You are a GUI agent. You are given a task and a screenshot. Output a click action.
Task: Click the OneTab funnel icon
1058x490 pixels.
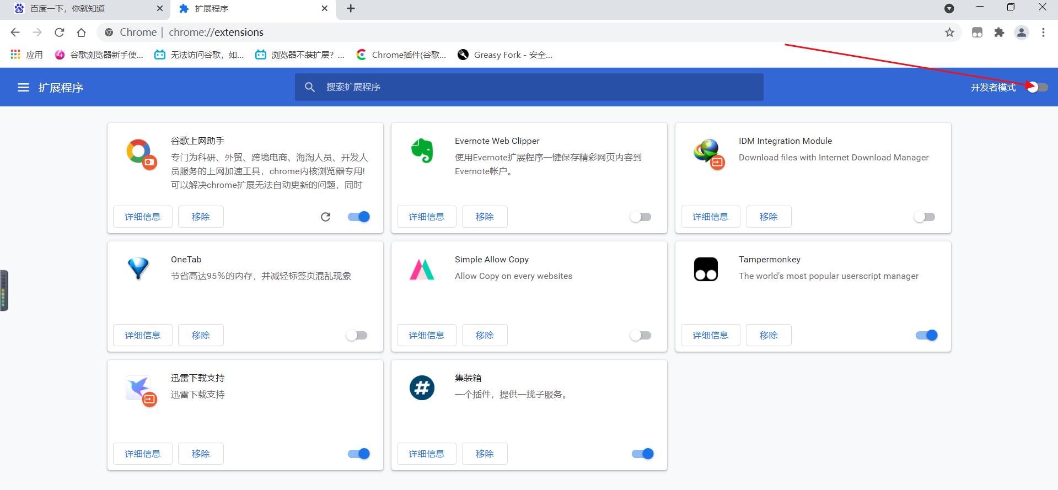click(x=138, y=269)
